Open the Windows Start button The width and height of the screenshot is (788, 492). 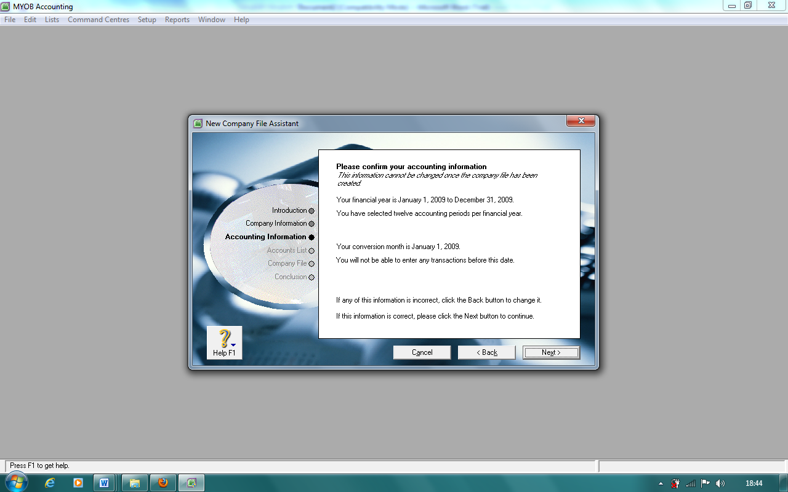[x=15, y=482]
